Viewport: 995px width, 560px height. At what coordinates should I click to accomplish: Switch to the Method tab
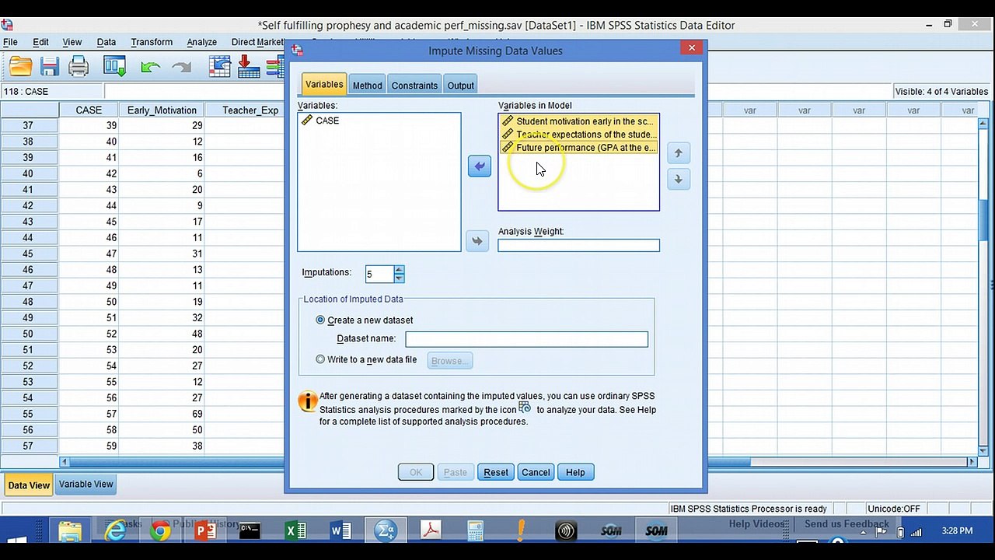tap(367, 86)
